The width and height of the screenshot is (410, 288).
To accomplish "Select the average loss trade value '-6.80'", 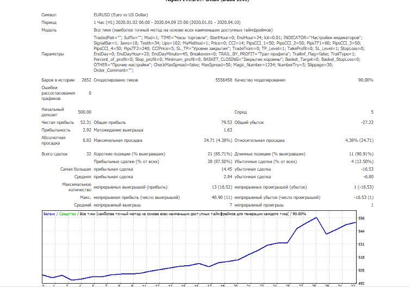I will click(368, 177).
